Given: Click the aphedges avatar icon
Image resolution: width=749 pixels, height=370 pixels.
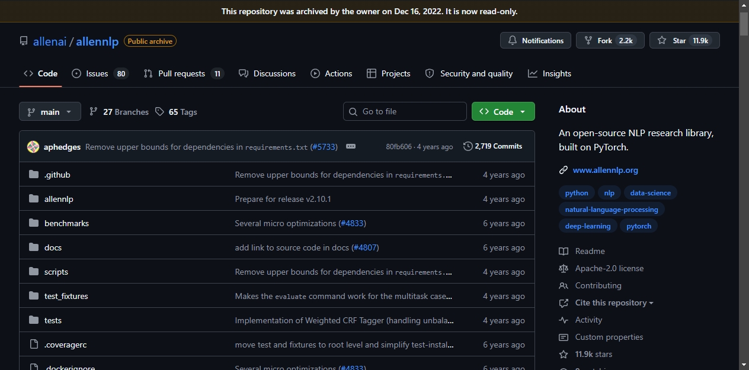Looking at the screenshot, I should (33, 147).
